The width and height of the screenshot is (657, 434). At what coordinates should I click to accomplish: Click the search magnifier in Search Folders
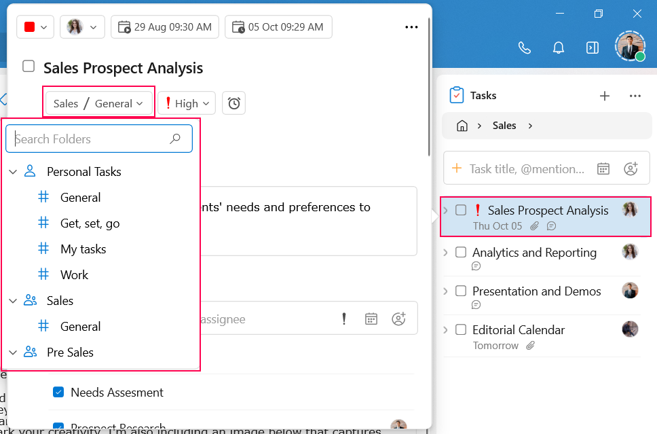pos(175,139)
